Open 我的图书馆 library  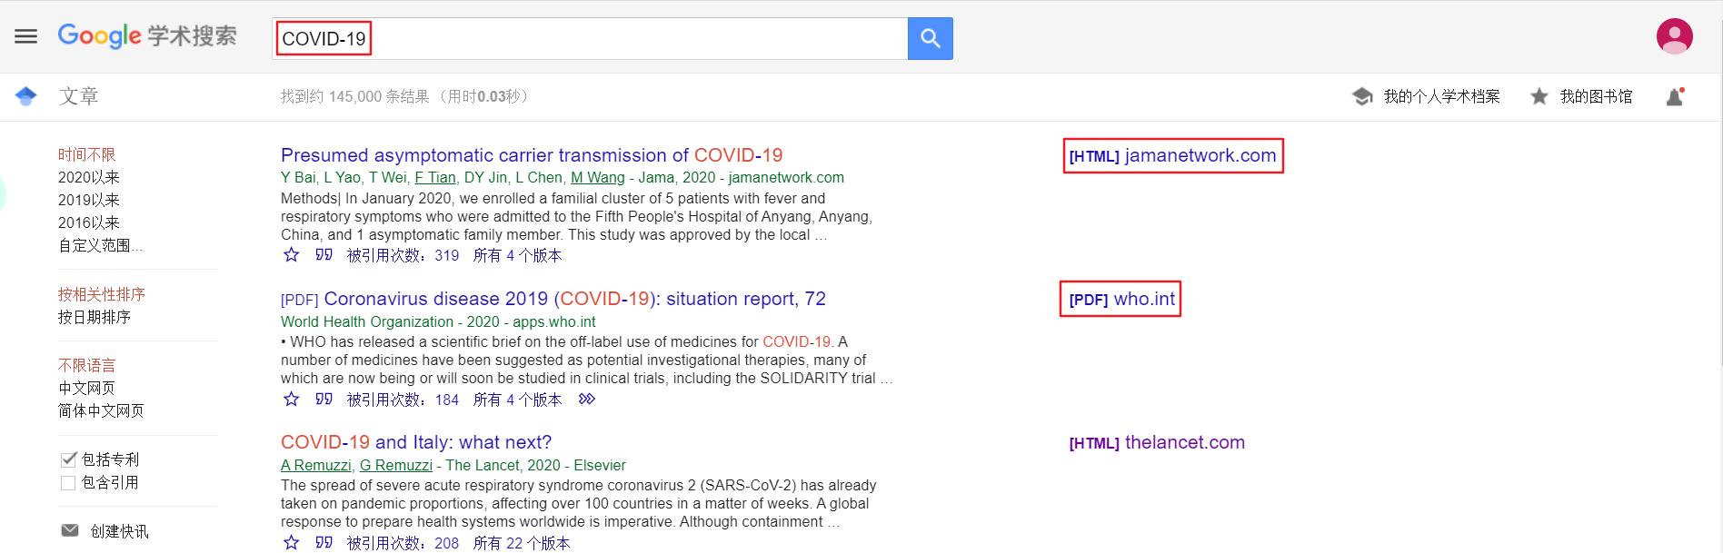(1582, 96)
